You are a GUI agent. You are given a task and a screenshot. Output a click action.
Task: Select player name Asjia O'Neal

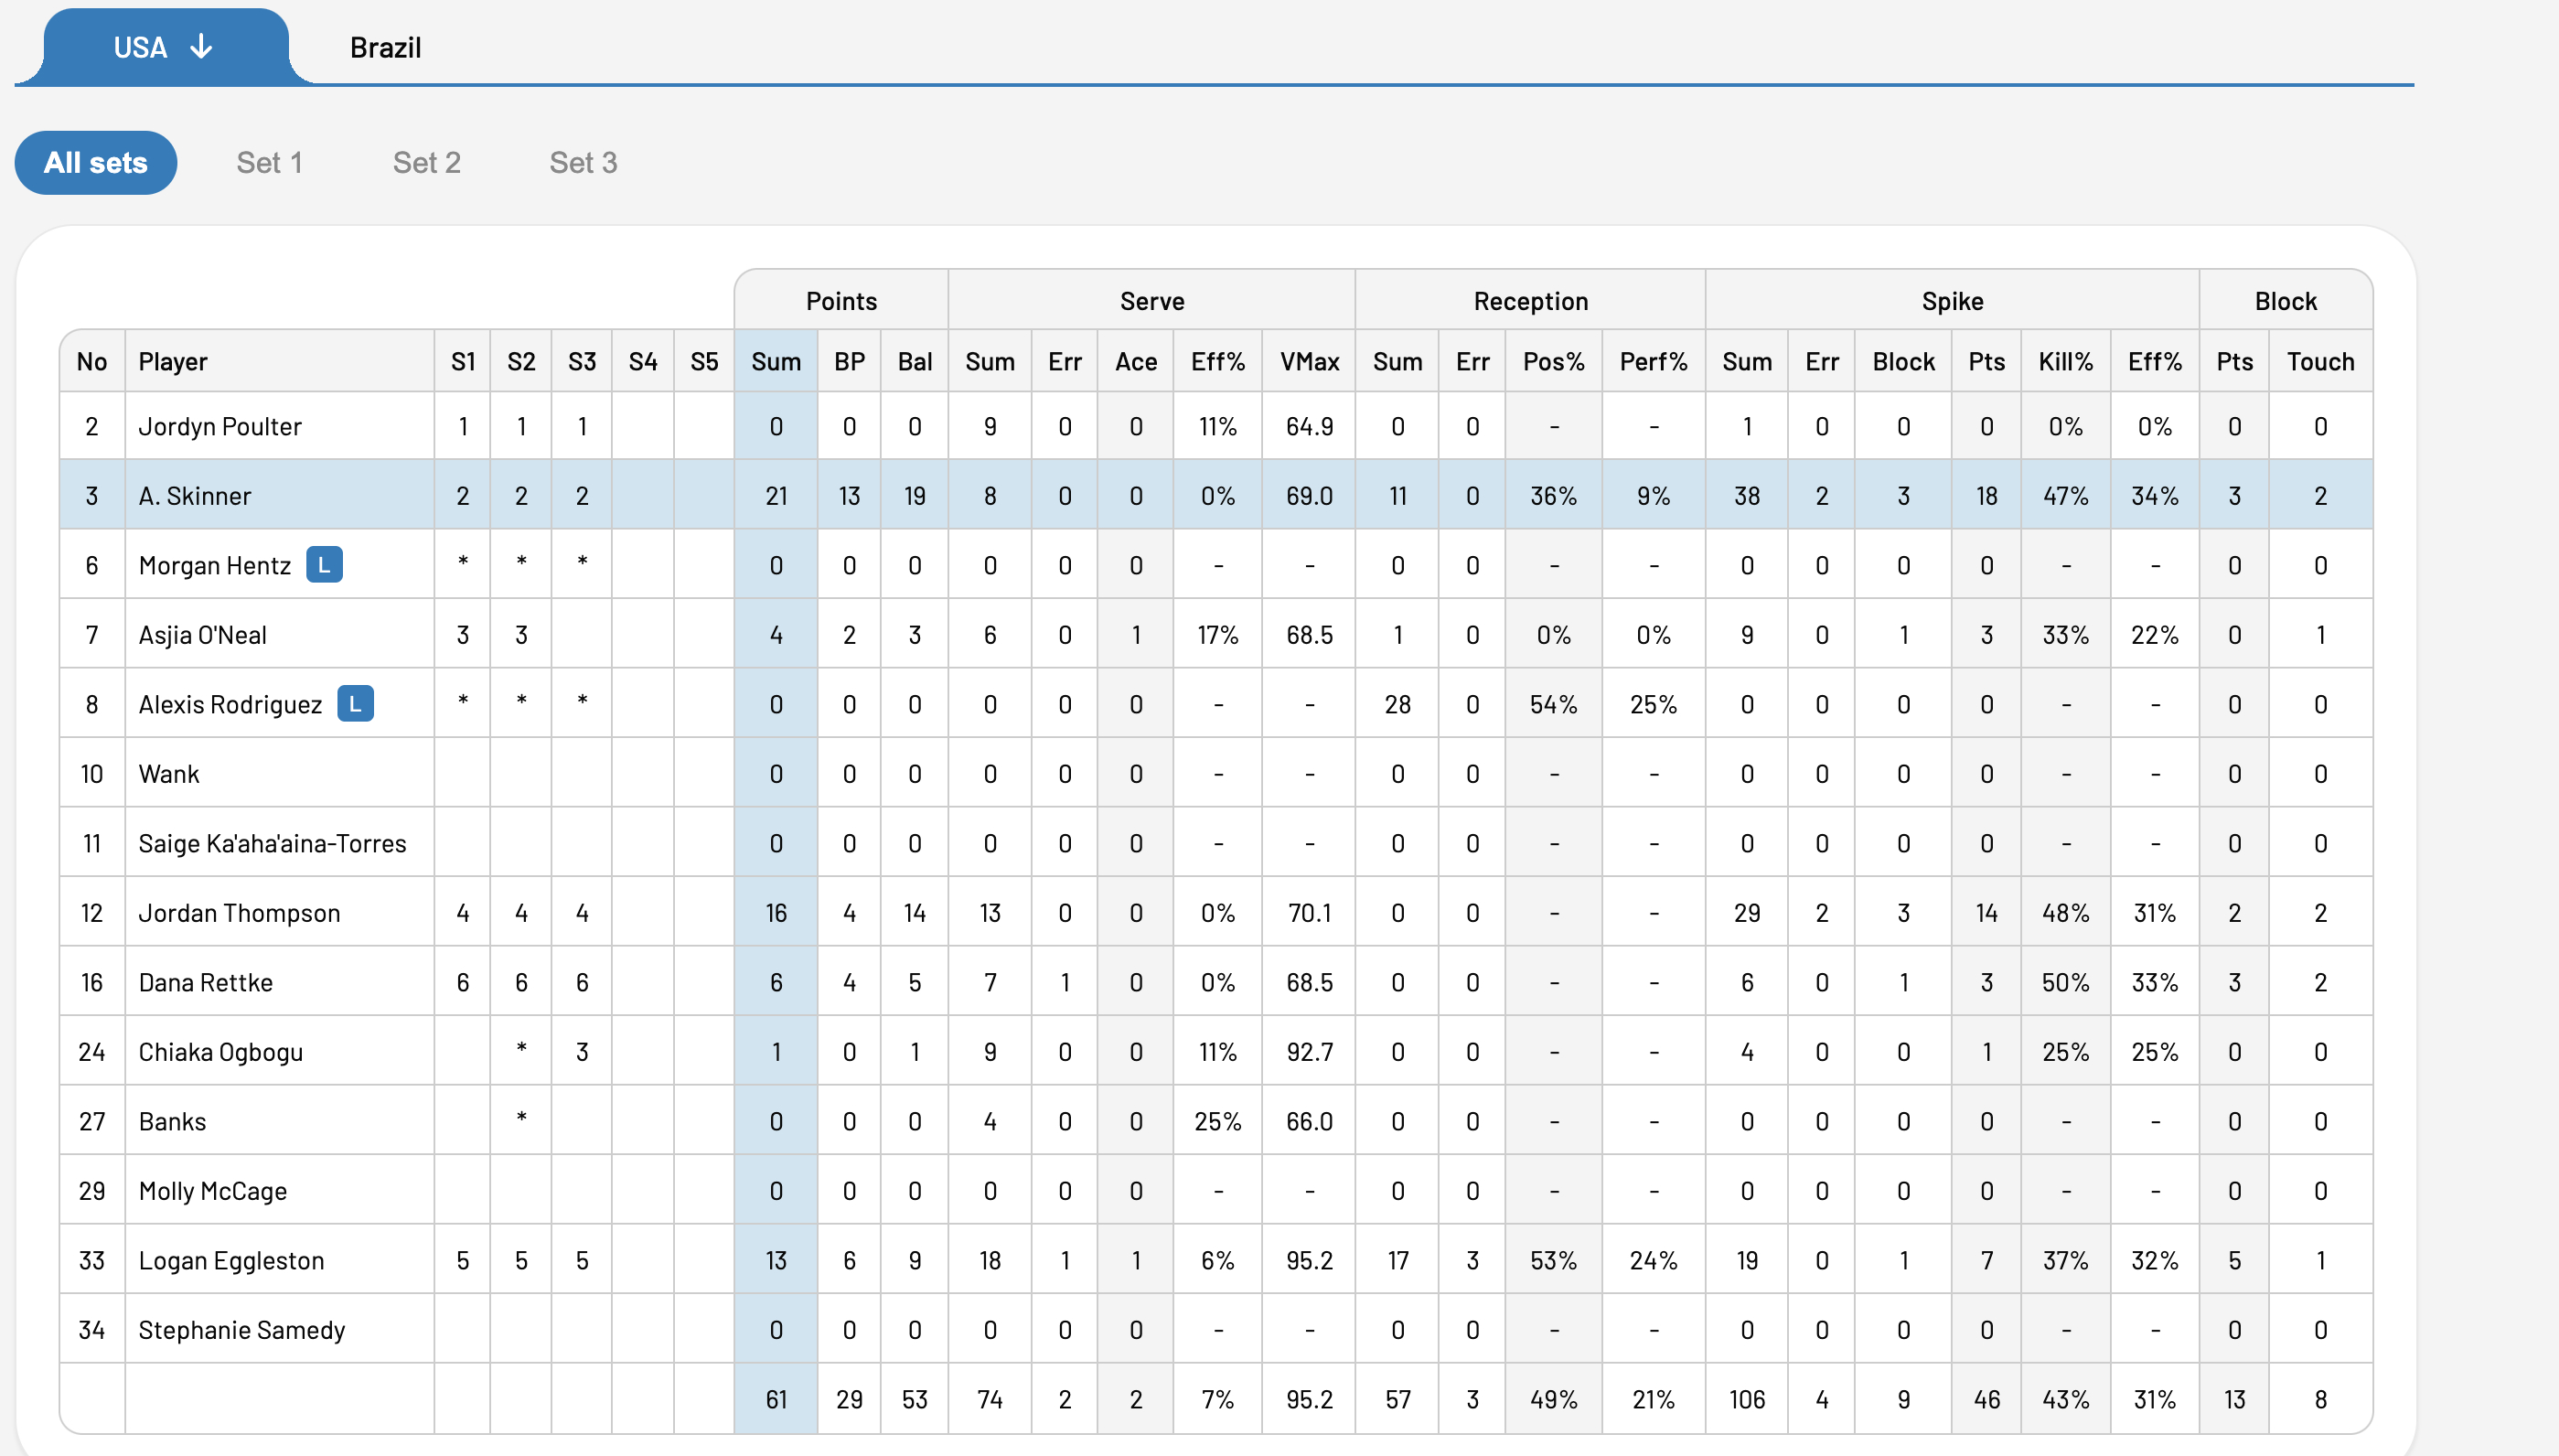[x=203, y=635]
